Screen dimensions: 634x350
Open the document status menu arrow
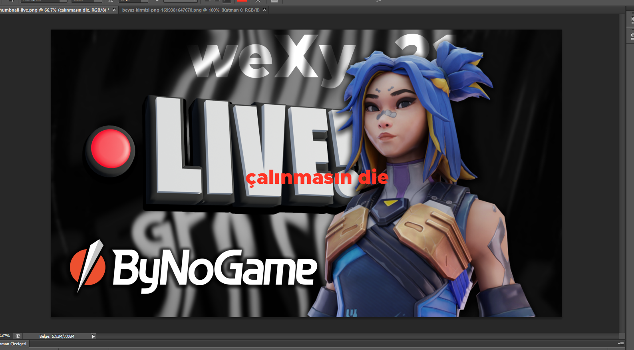(x=93, y=336)
